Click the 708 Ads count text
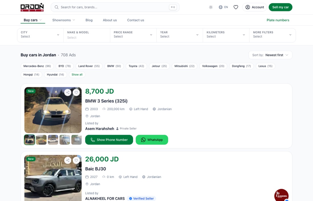The image size is (313, 201). coord(68,55)
